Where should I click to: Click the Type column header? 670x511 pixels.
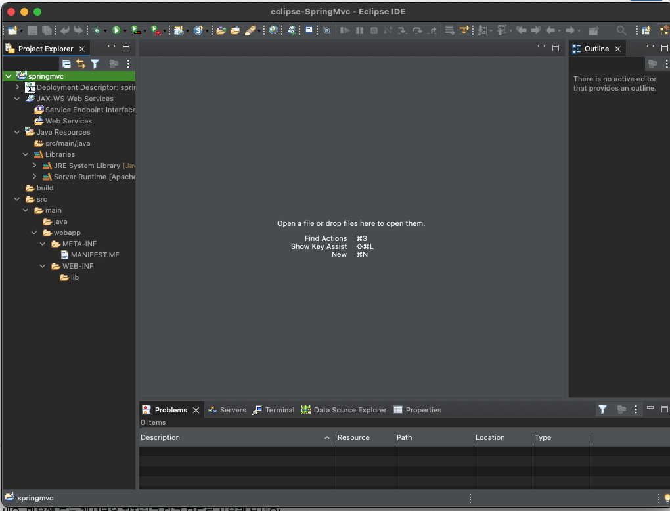click(562, 437)
